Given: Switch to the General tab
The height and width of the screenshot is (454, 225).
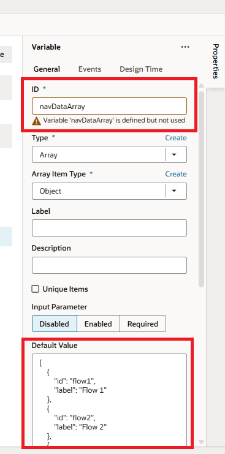Looking at the screenshot, I should [47, 69].
